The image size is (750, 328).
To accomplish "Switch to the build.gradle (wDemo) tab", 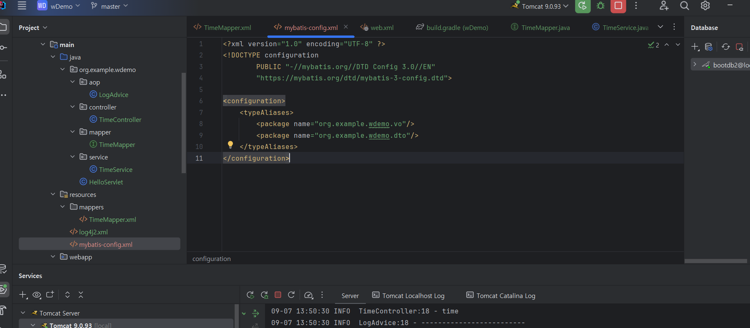I will point(452,27).
